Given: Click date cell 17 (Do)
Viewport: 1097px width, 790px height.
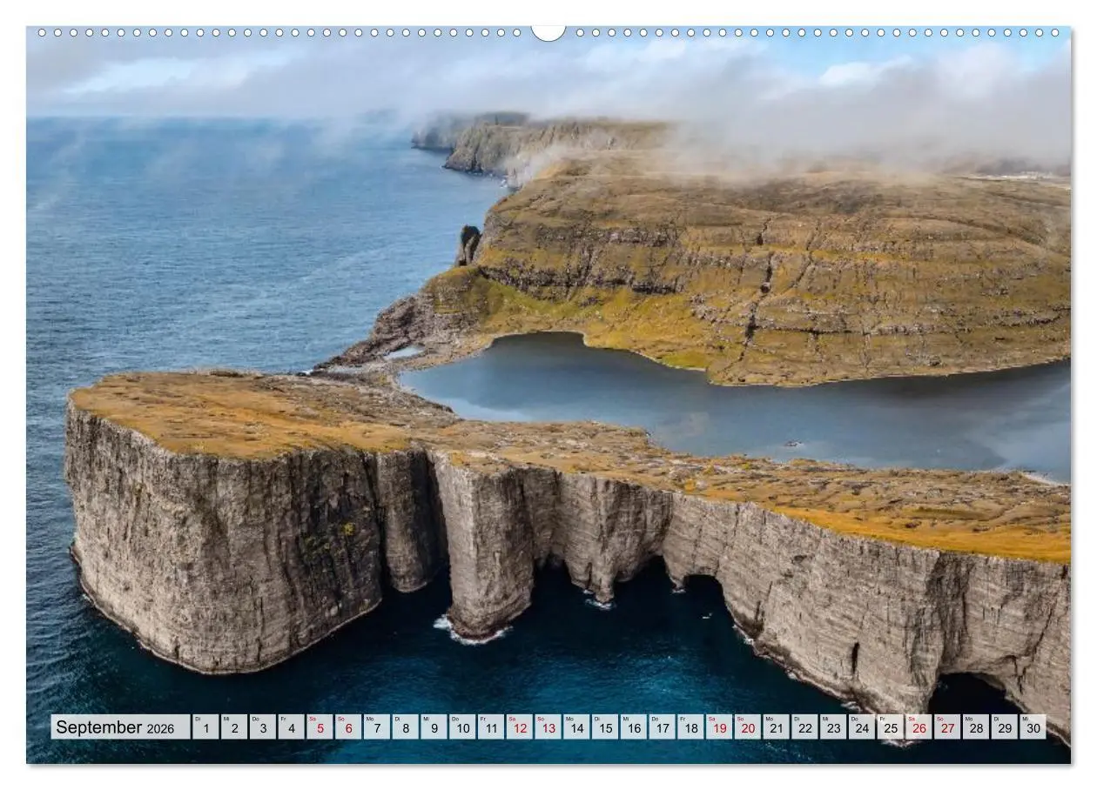Looking at the screenshot, I should 662,727.
